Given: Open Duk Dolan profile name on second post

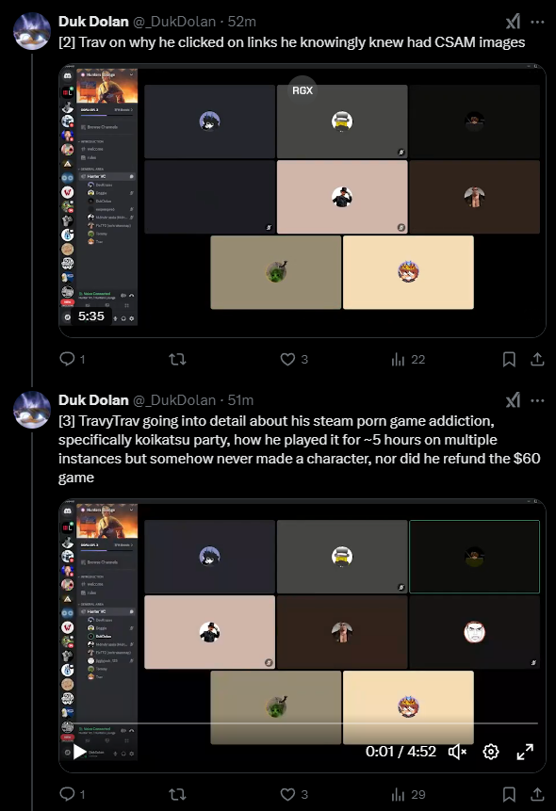Looking at the screenshot, I should coord(93,400).
